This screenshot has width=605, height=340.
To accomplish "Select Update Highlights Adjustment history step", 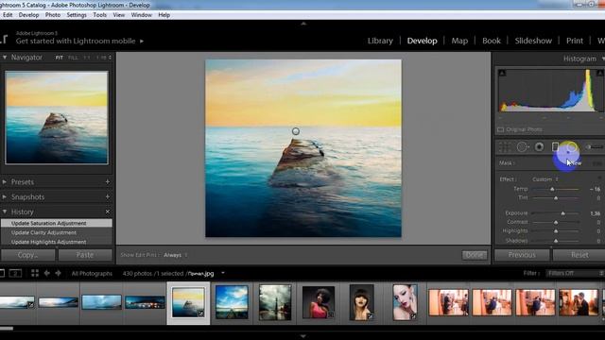I will coord(57,242).
